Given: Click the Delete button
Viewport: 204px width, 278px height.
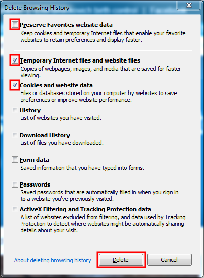Looking at the screenshot, I should (x=121, y=260).
